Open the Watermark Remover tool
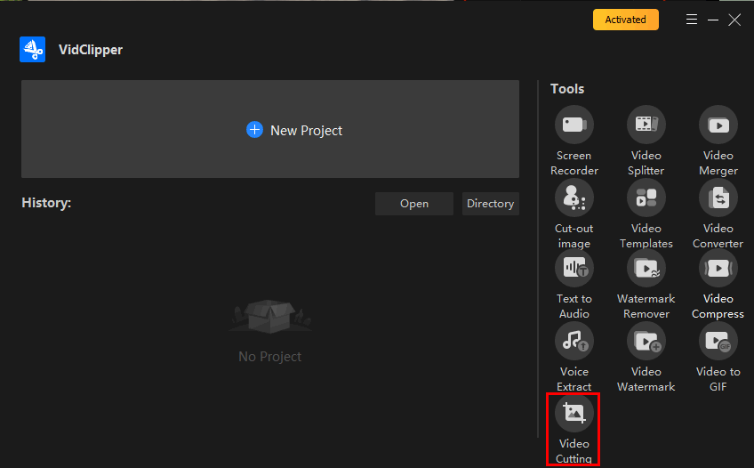The image size is (754, 468). tap(646, 268)
